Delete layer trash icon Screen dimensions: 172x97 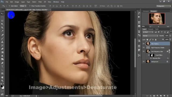(x=168, y=96)
